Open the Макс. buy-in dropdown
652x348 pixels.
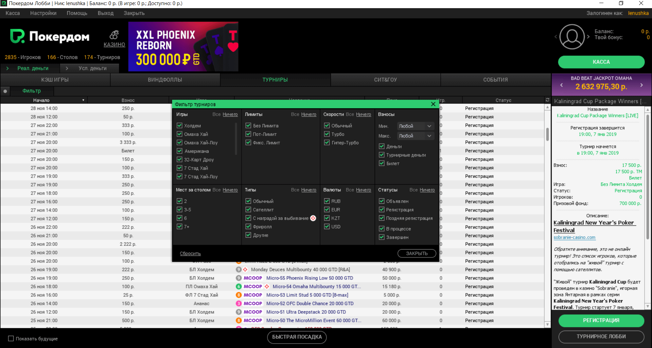point(416,136)
